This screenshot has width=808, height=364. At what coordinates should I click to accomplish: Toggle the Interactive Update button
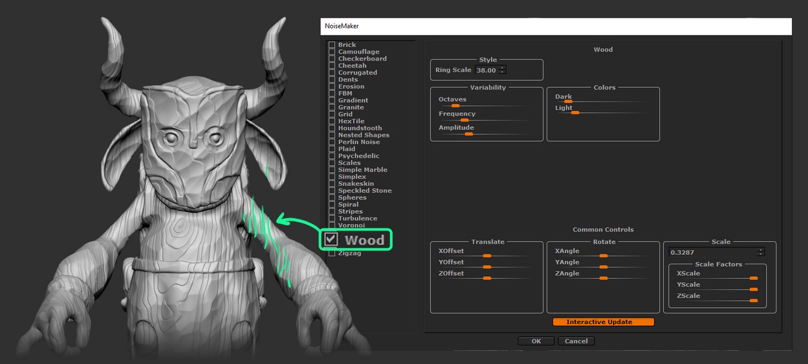[x=603, y=322]
